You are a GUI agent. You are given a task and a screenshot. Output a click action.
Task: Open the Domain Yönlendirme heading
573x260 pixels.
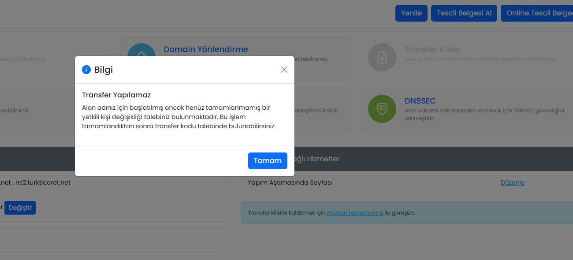click(x=206, y=49)
